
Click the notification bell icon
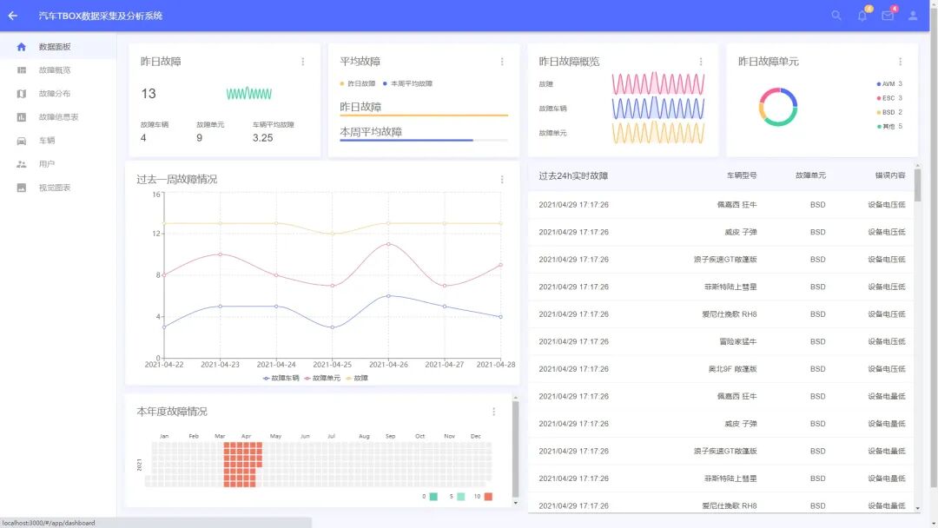[x=862, y=16]
